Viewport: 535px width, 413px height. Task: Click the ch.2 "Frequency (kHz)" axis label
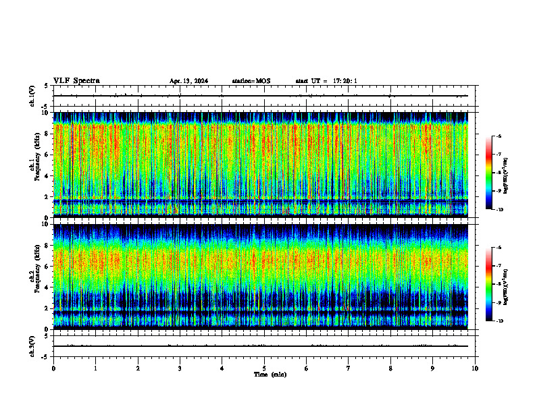37,269
